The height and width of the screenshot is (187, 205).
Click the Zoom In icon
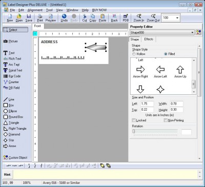(138, 18)
